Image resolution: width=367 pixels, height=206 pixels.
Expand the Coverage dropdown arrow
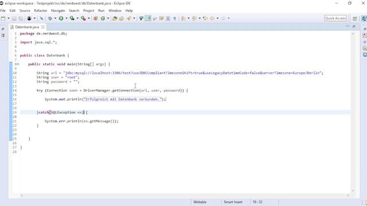click(77, 18)
